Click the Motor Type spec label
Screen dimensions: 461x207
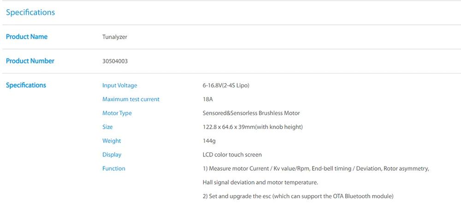117,113
